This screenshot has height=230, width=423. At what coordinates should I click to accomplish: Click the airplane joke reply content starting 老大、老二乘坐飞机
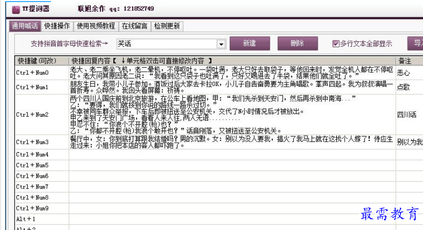coord(232,73)
